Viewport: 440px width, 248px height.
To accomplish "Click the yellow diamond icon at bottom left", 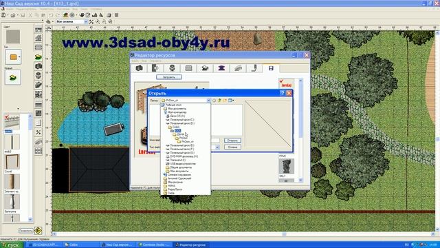I will (x=38, y=231).
